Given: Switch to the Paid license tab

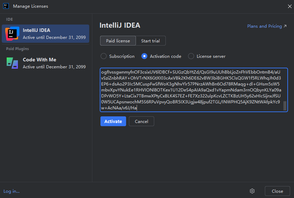Looking at the screenshot, I should tap(118, 41).
